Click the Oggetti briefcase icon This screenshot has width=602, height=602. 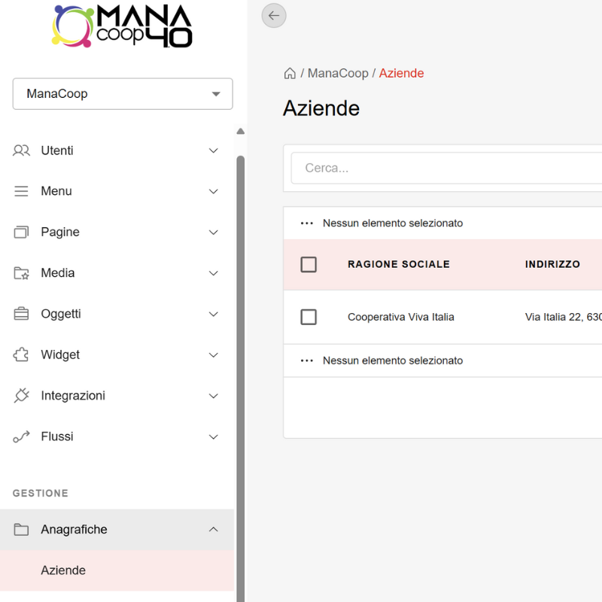[x=22, y=314]
